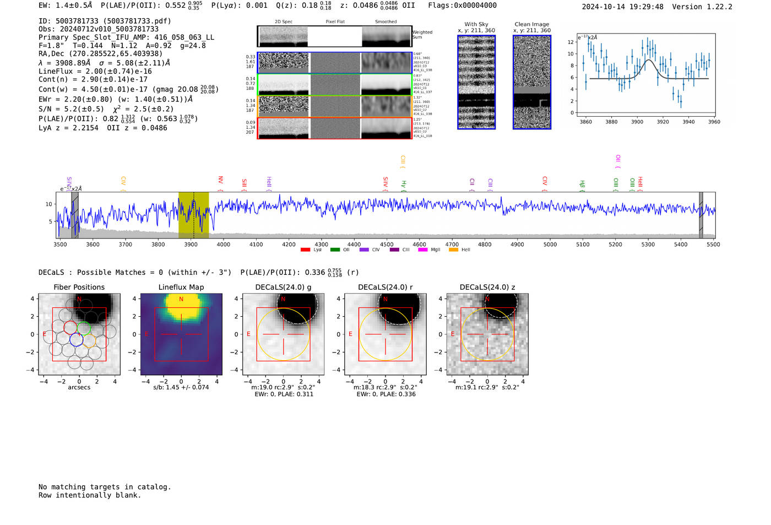
Task: Click the 'Flags:0x00004000' header value
Action: (462, 6)
